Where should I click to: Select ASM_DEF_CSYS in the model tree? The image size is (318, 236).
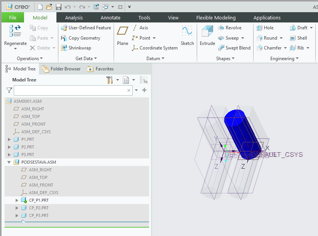pyautogui.click(x=35, y=132)
